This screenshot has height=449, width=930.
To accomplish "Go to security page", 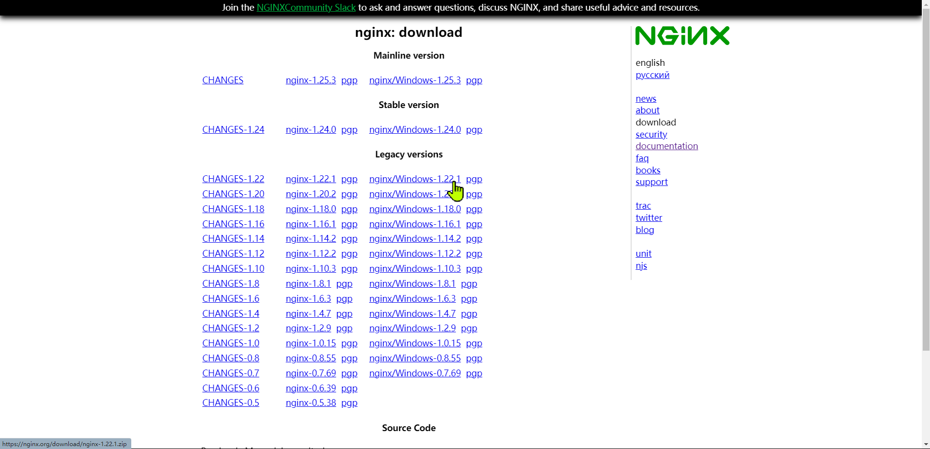I will point(651,135).
